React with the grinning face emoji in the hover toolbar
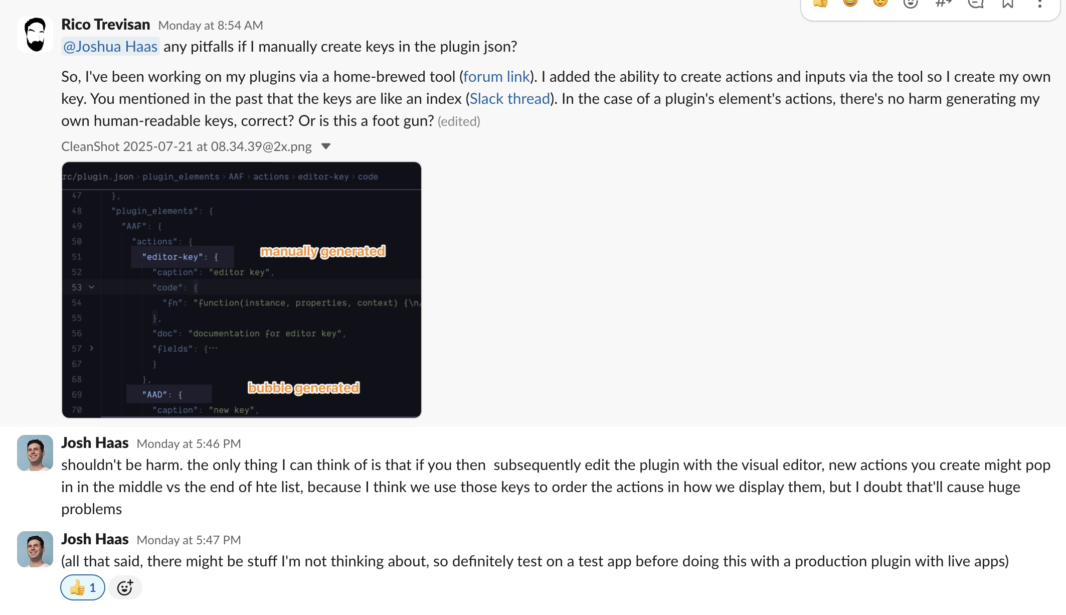Screen dimensions: 1066x615 pos(850,3)
